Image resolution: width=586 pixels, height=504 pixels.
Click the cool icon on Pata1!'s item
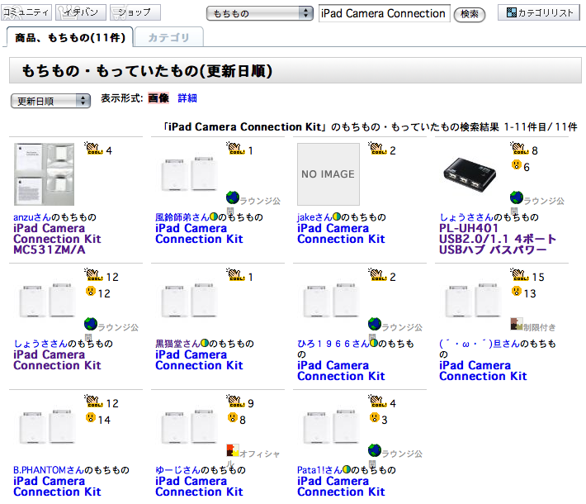pyautogui.click(x=377, y=402)
